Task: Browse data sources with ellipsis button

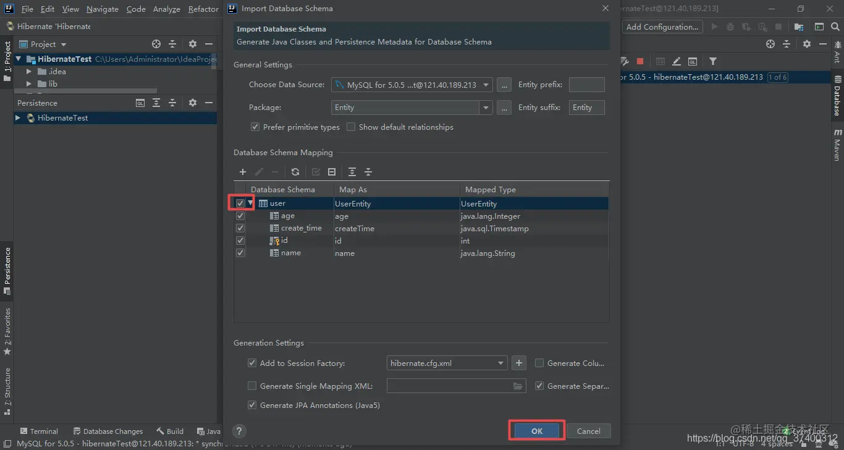Action: pos(504,85)
